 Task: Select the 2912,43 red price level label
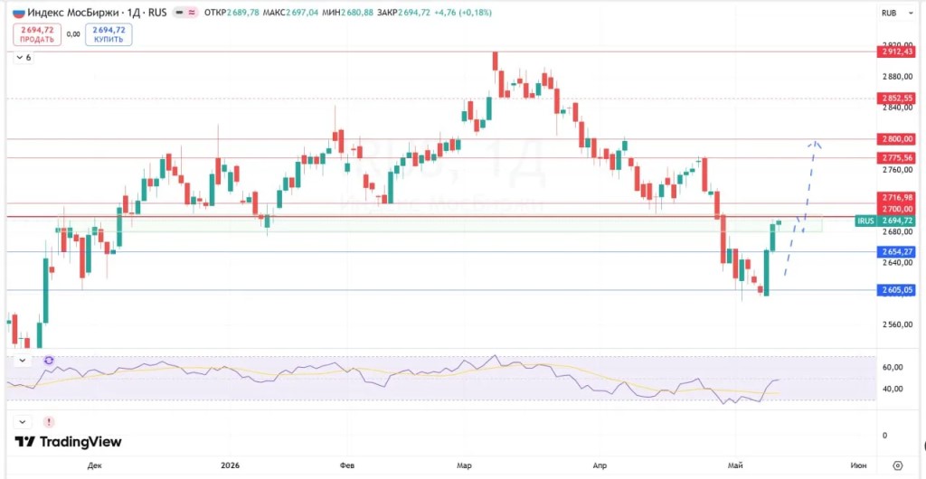[896, 52]
